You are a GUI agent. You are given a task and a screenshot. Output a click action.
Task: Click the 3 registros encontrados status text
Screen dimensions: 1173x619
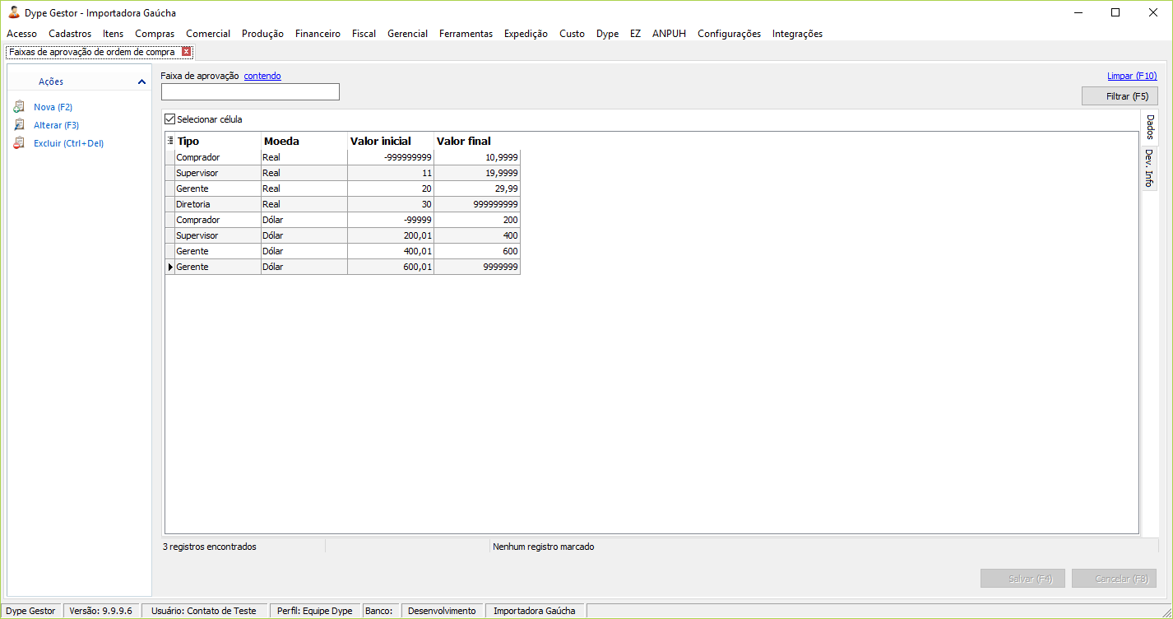click(210, 547)
